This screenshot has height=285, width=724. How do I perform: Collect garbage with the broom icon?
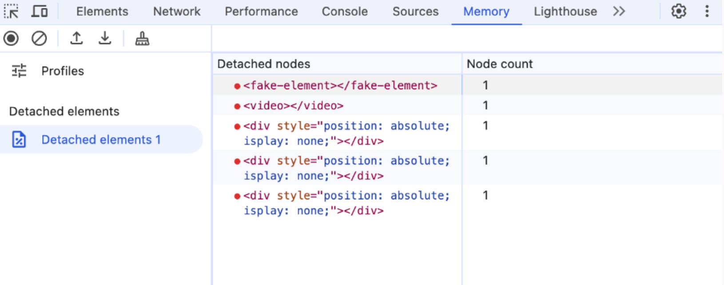142,39
